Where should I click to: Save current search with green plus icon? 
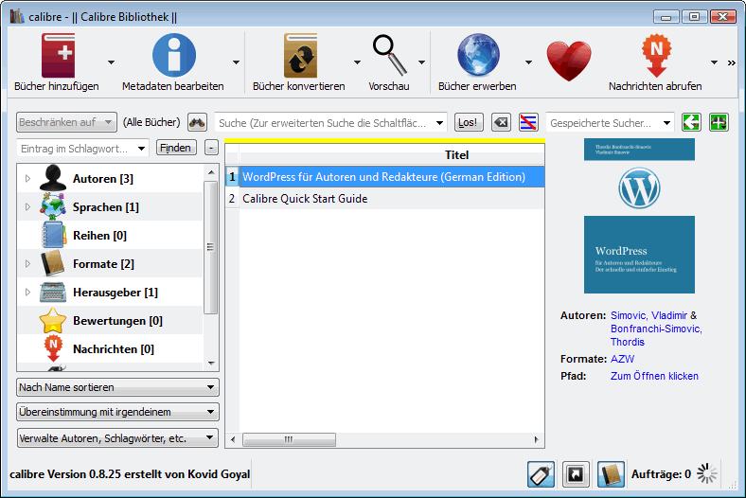(x=719, y=122)
